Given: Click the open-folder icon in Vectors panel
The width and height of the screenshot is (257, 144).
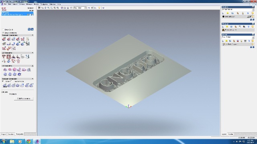Looking at the screenshot, I should point(228,13).
